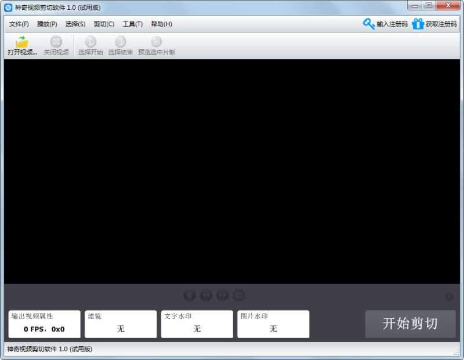464x360 pixels.
Task: Open the 输出视频属性 settings panel
Action: pos(44,324)
